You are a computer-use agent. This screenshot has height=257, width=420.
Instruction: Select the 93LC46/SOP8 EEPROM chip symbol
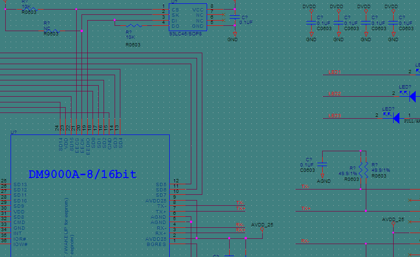[187, 17]
